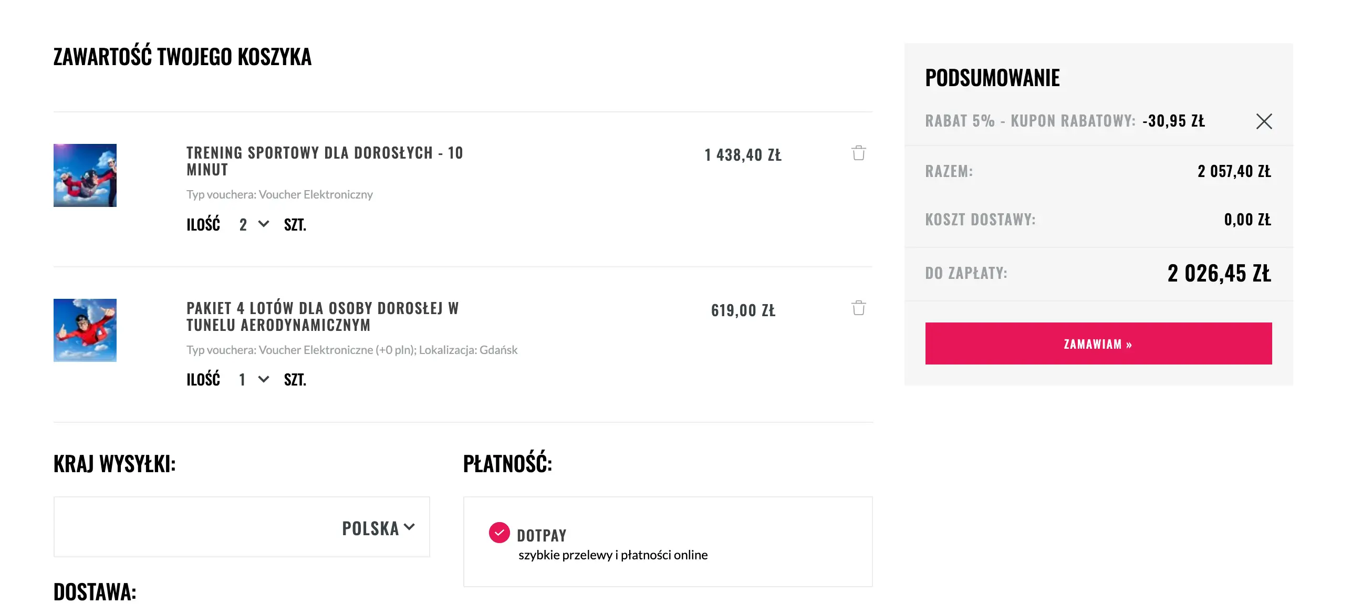Click the Do zapłaty total amount
This screenshot has width=1352, height=604.
point(1219,274)
